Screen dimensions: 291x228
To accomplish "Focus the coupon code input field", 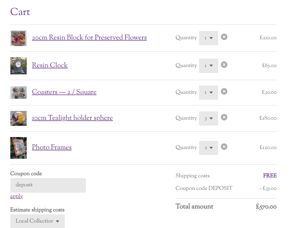I will point(48,185).
